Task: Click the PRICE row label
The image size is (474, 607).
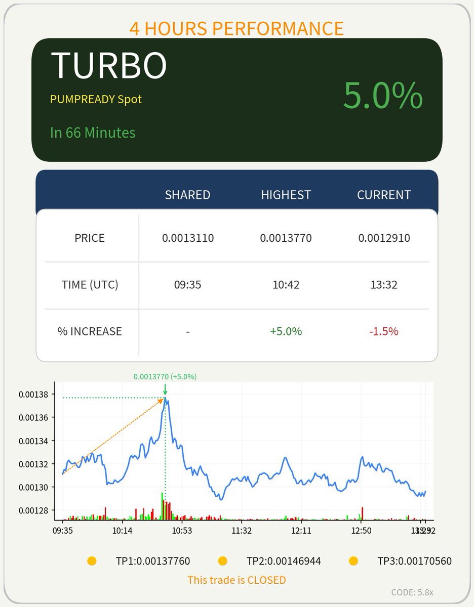Action: [x=90, y=238]
